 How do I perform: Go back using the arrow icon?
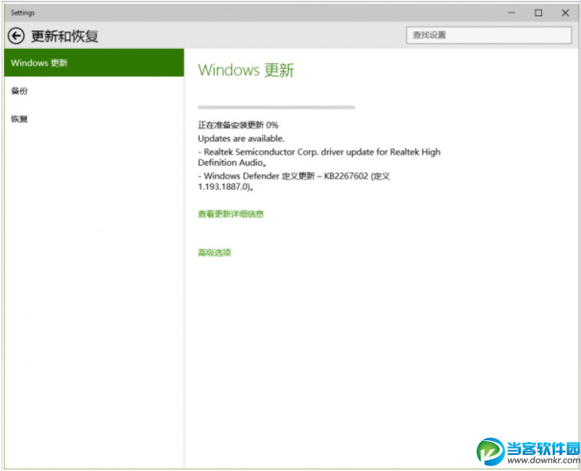tap(16, 36)
